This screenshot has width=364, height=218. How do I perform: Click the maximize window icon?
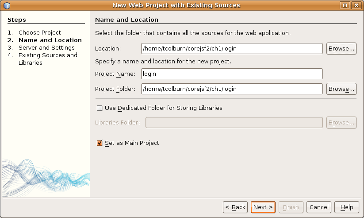tap(345, 5)
